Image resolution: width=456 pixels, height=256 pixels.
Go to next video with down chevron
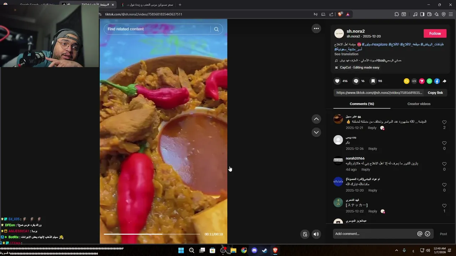pyautogui.click(x=316, y=132)
